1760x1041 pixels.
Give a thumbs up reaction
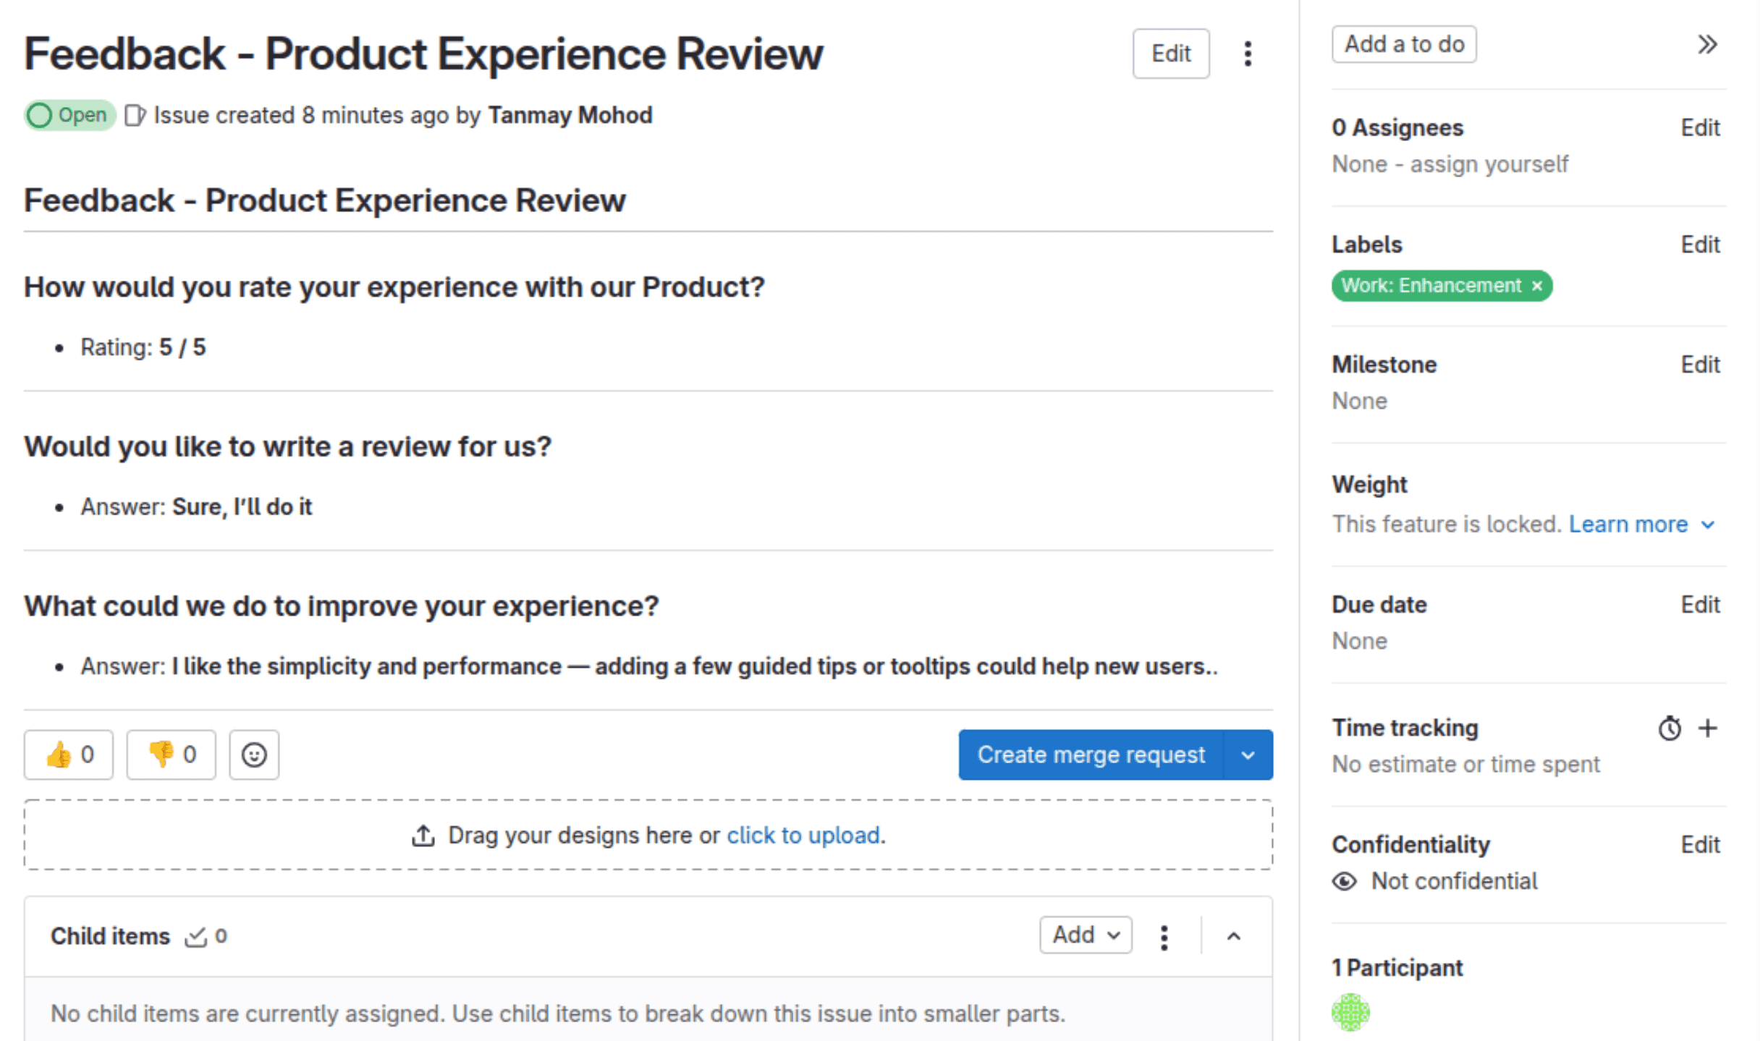(x=68, y=754)
